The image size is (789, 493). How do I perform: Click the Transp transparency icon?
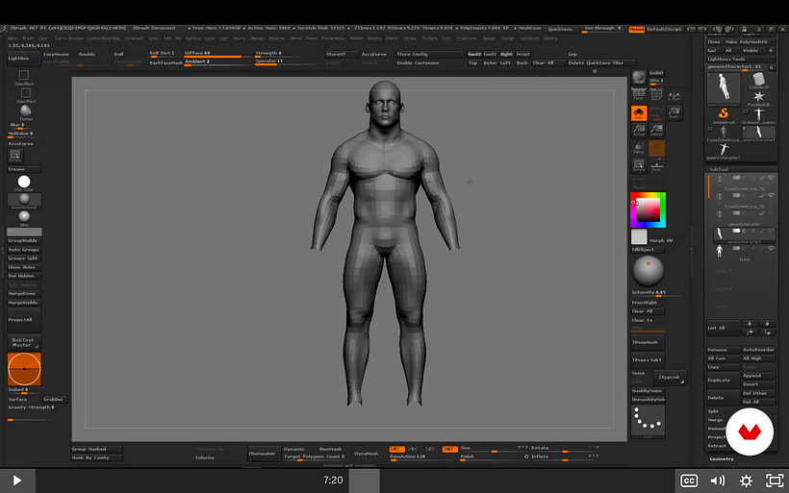(x=639, y=148)
